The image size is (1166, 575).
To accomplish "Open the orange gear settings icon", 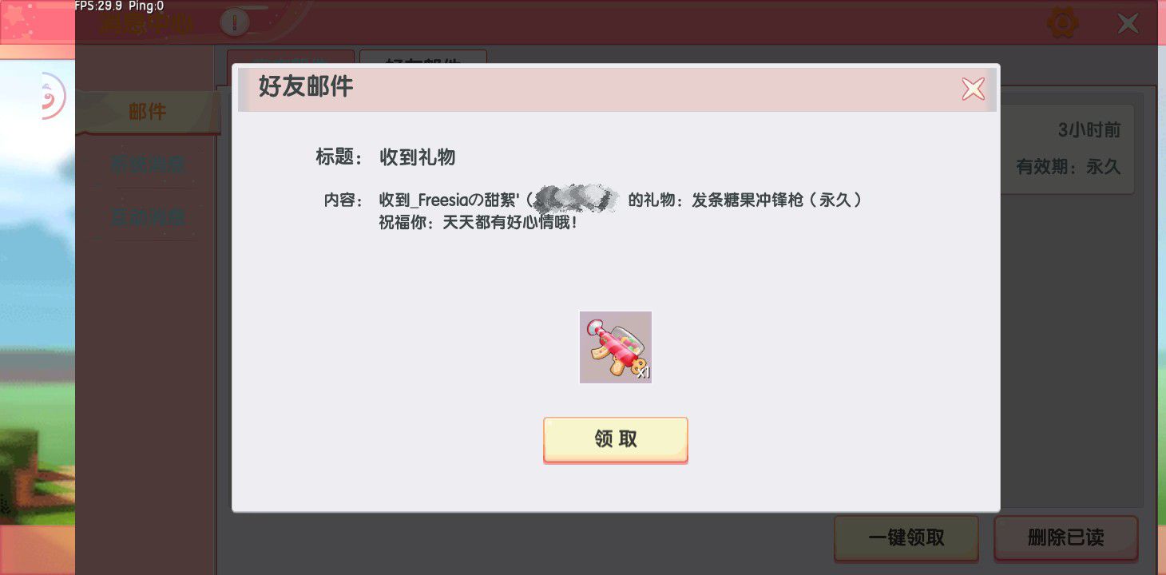I will [1062, 22].
